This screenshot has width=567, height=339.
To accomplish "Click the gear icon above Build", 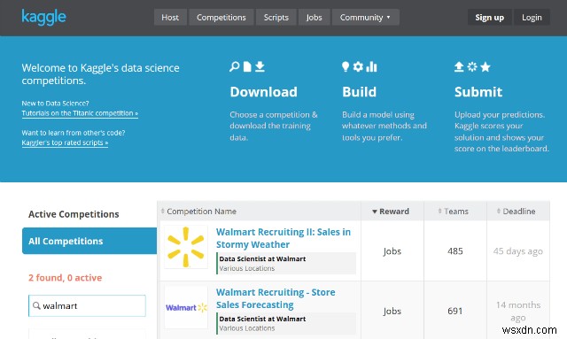I will 358,67.
